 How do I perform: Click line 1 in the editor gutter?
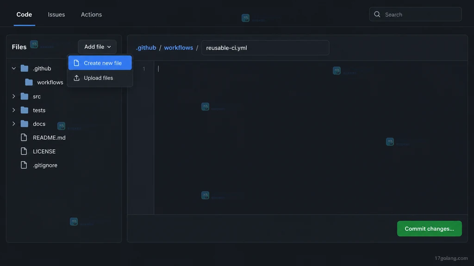143,69
